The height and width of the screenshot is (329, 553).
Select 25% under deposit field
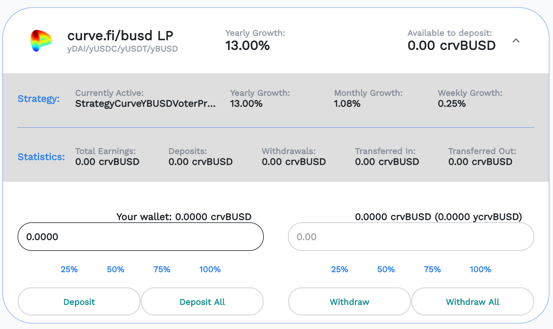[69, 269]
